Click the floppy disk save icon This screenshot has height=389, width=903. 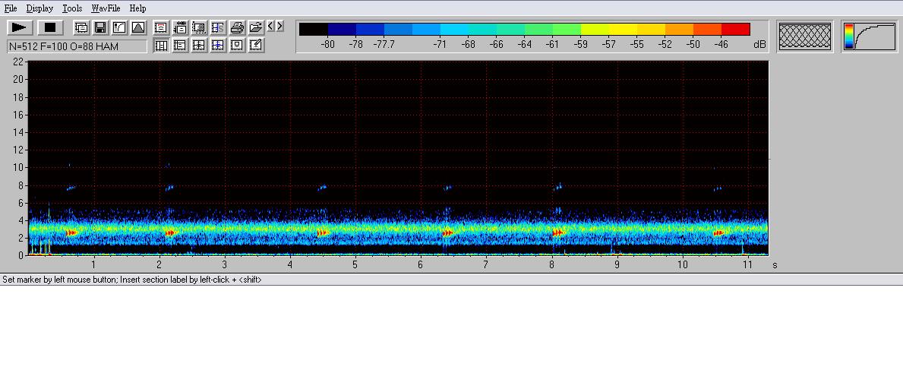[100, 27]
